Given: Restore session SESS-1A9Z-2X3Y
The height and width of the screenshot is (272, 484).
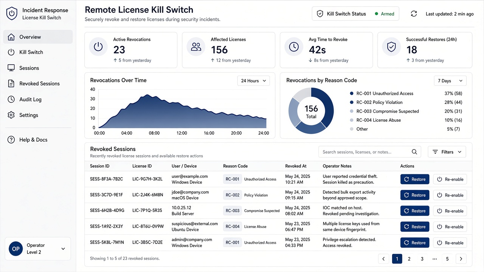Looking at the screenshot, I should coord(415,227).
